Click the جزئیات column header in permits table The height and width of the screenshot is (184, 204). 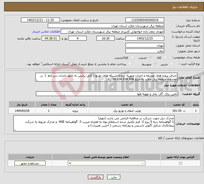point(30,157)
